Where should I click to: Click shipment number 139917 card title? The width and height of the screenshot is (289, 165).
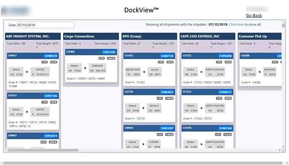[x=12, y=56]
